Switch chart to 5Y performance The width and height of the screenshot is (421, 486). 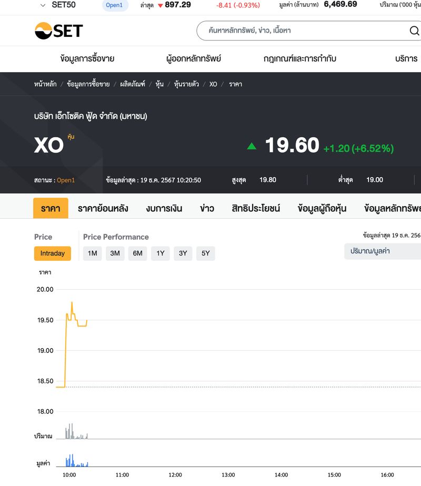coord(205,254)
